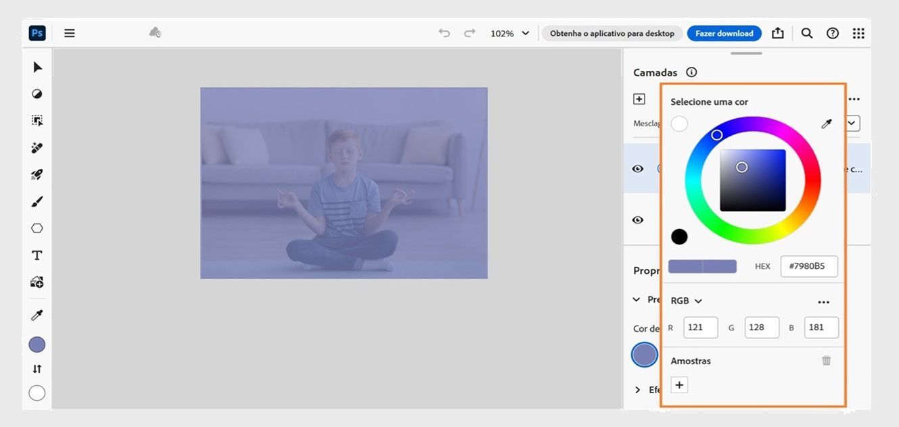Click the Fazer download button
This screenshot has height=427, width=899.
point(724,32)
